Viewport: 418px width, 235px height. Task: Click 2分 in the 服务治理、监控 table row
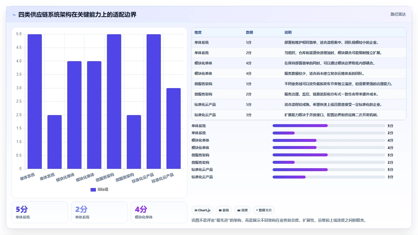[x=249, y=94]
